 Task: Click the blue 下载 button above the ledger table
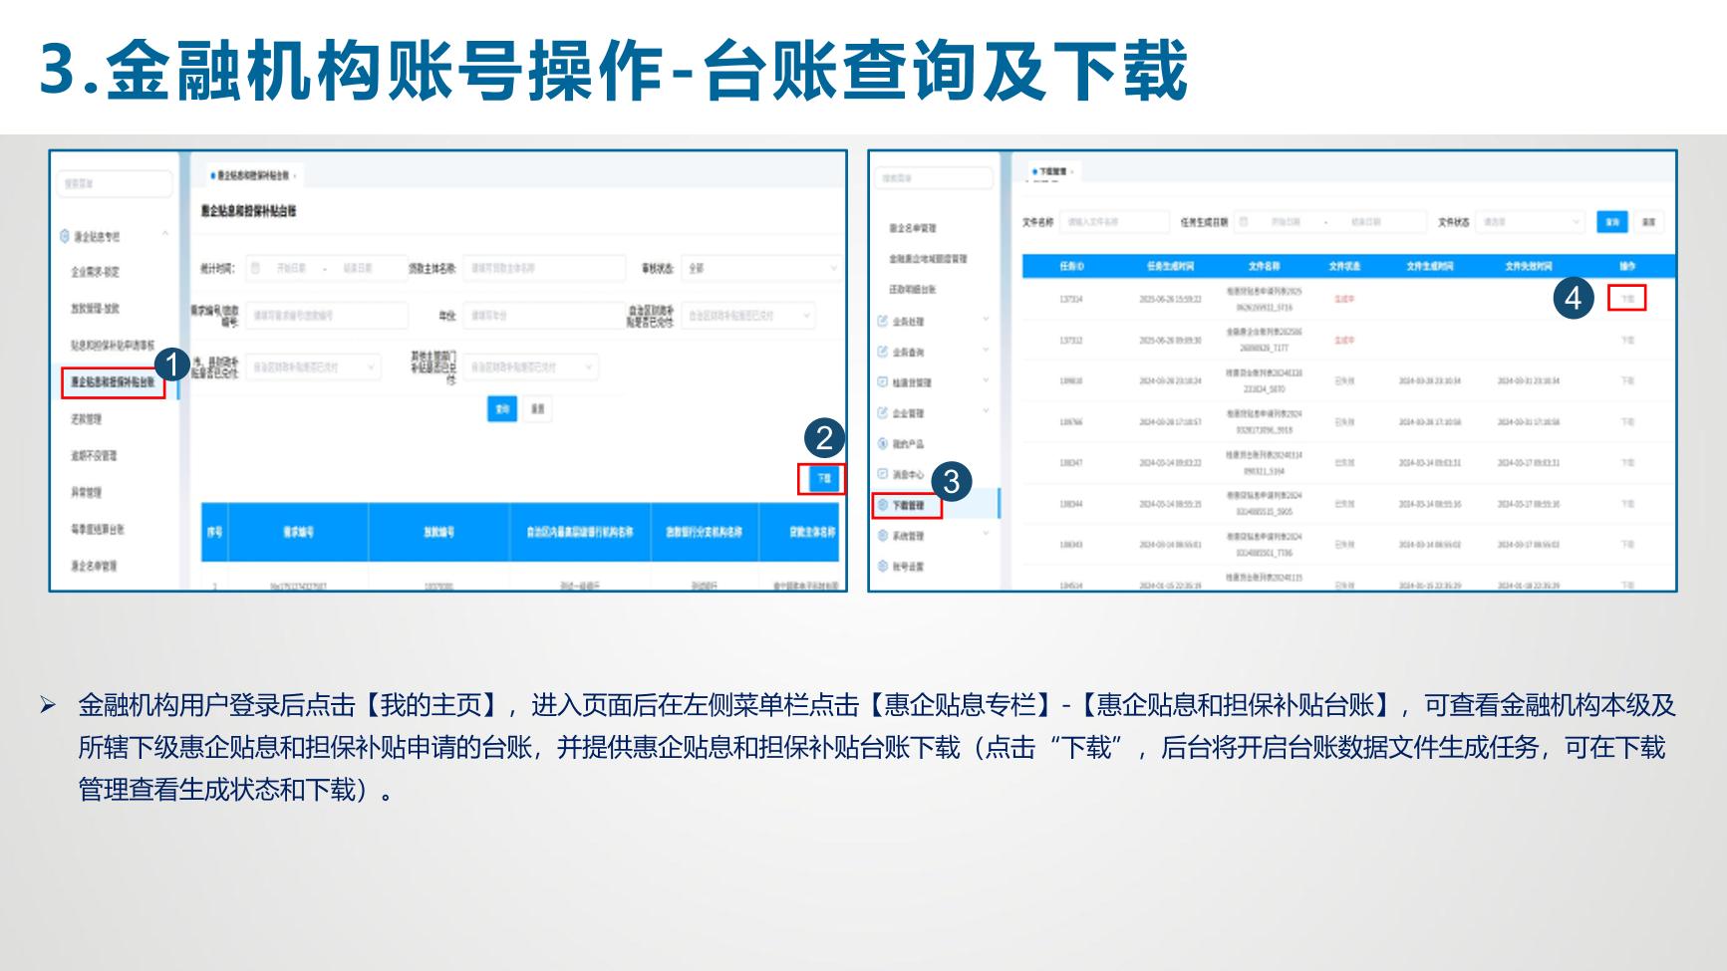pos(823,479)
